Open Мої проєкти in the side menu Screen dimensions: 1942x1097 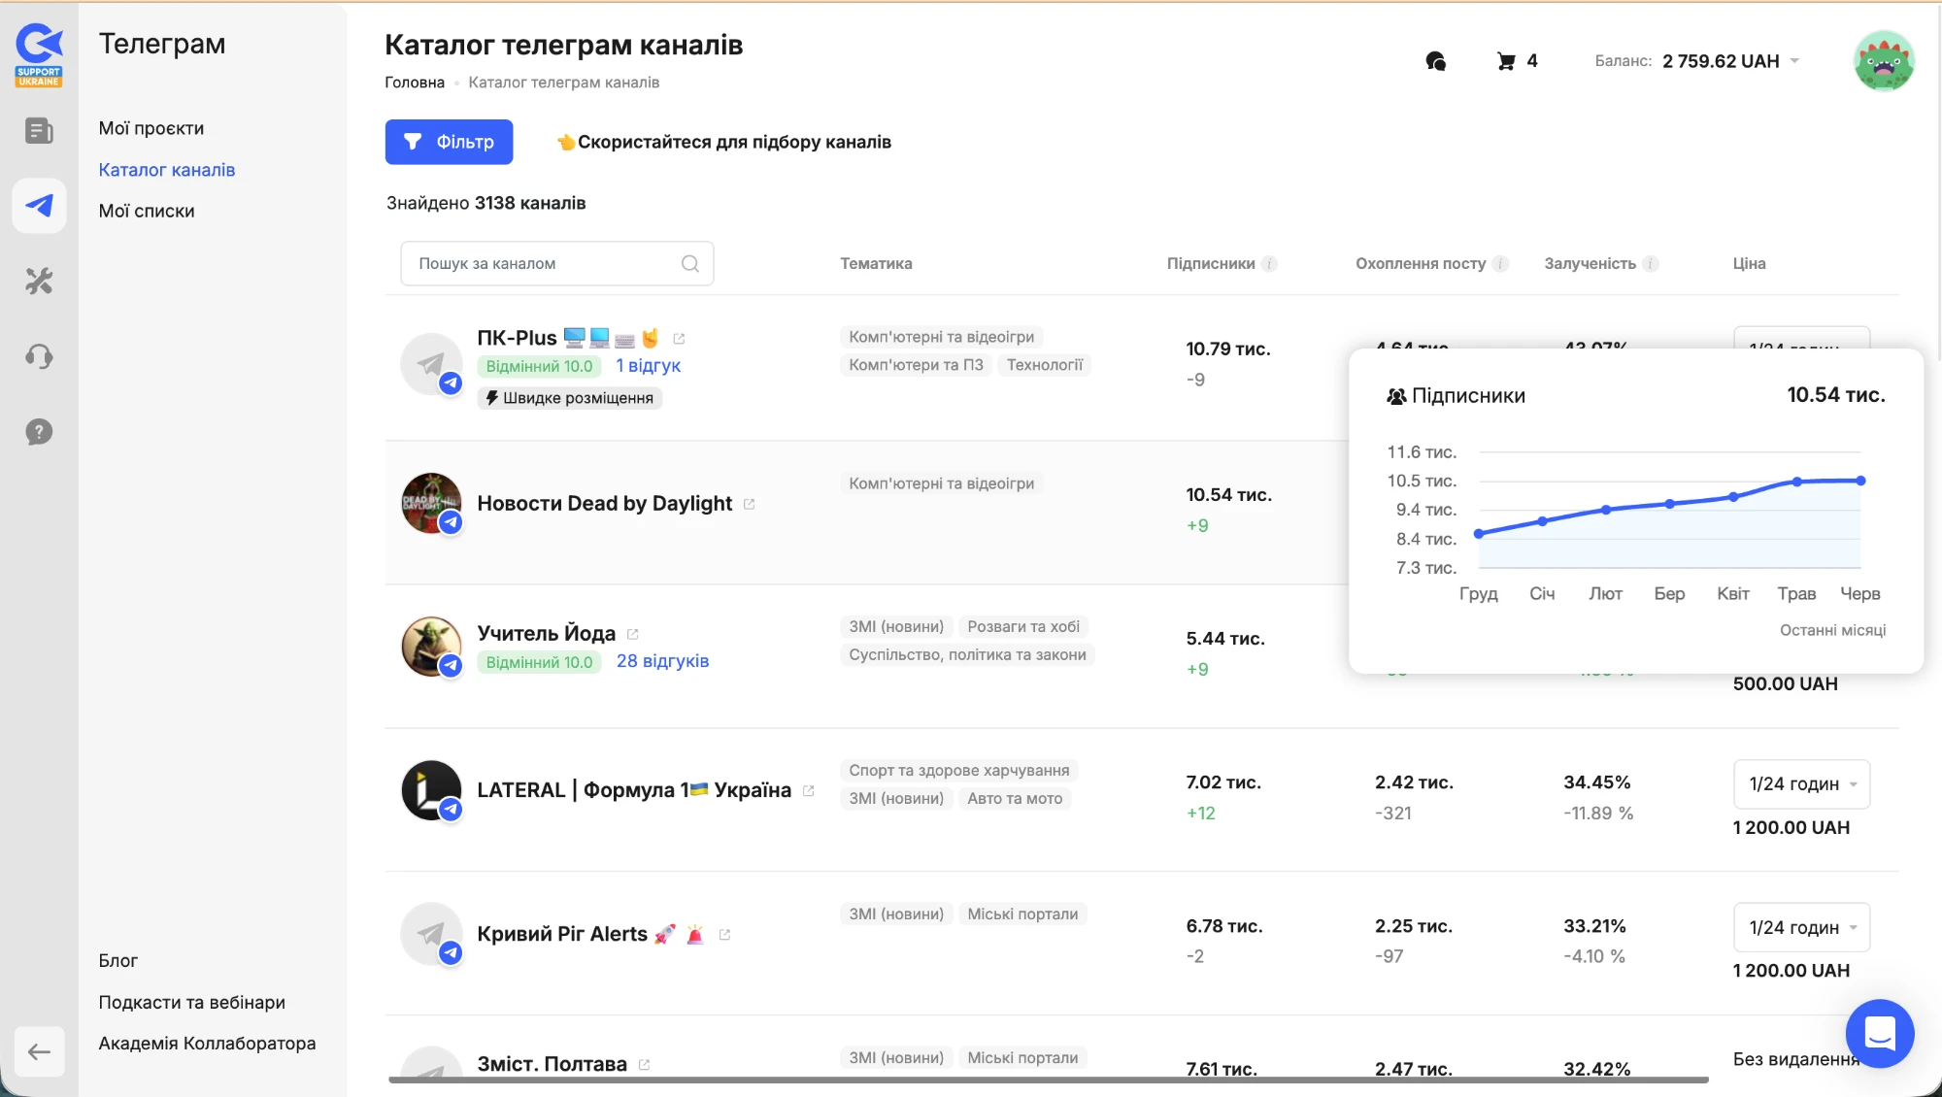[151, 128]
